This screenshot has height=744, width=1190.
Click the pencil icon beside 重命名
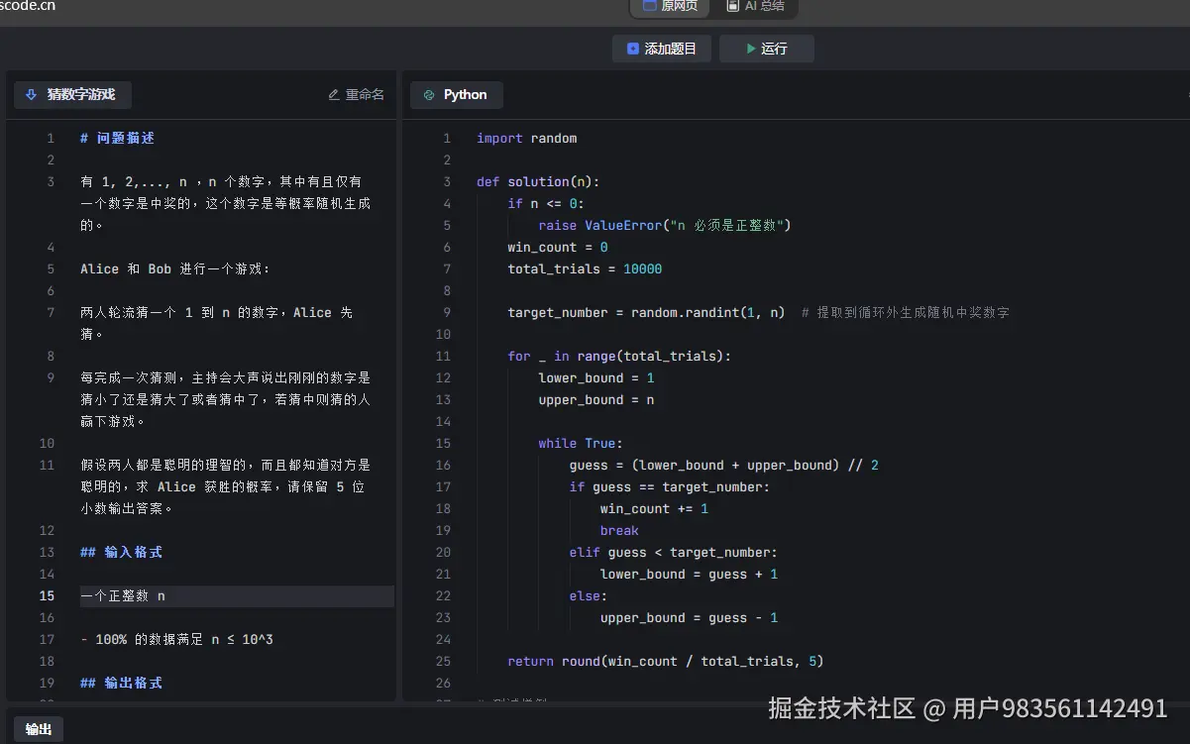(334, 93)
